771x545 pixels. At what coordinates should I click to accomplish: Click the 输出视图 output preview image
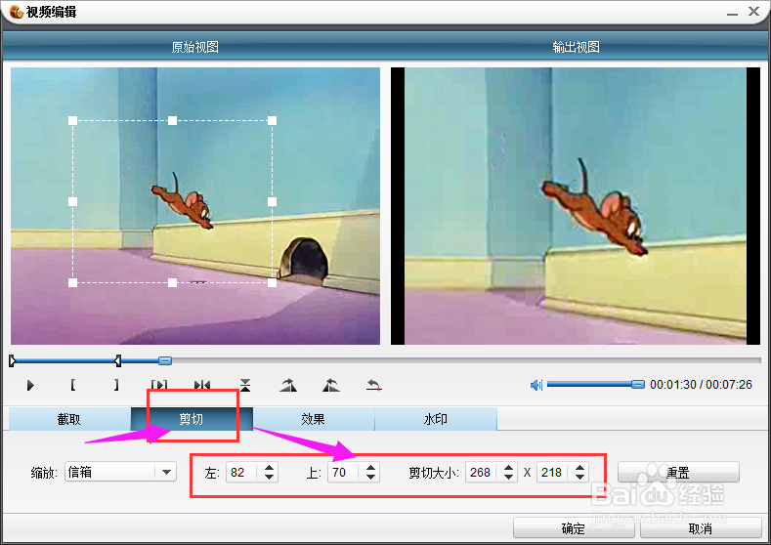tap(576, 206)
